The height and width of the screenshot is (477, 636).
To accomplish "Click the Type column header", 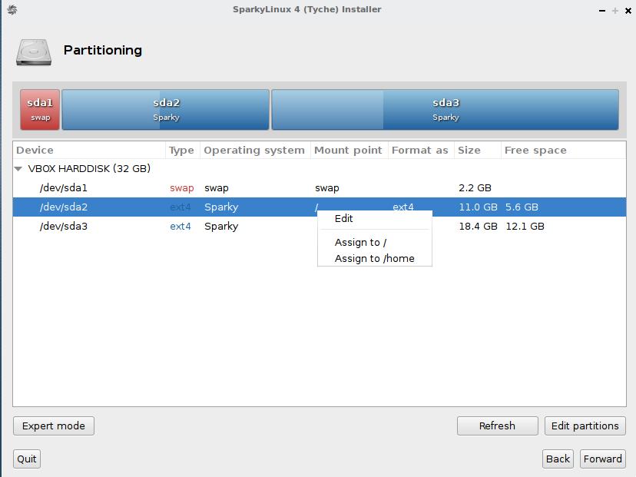I will (183, 150).
